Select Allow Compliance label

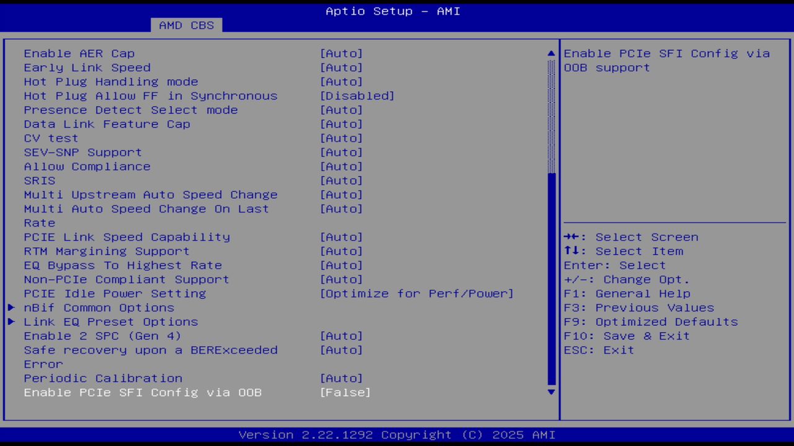[87, 166]
